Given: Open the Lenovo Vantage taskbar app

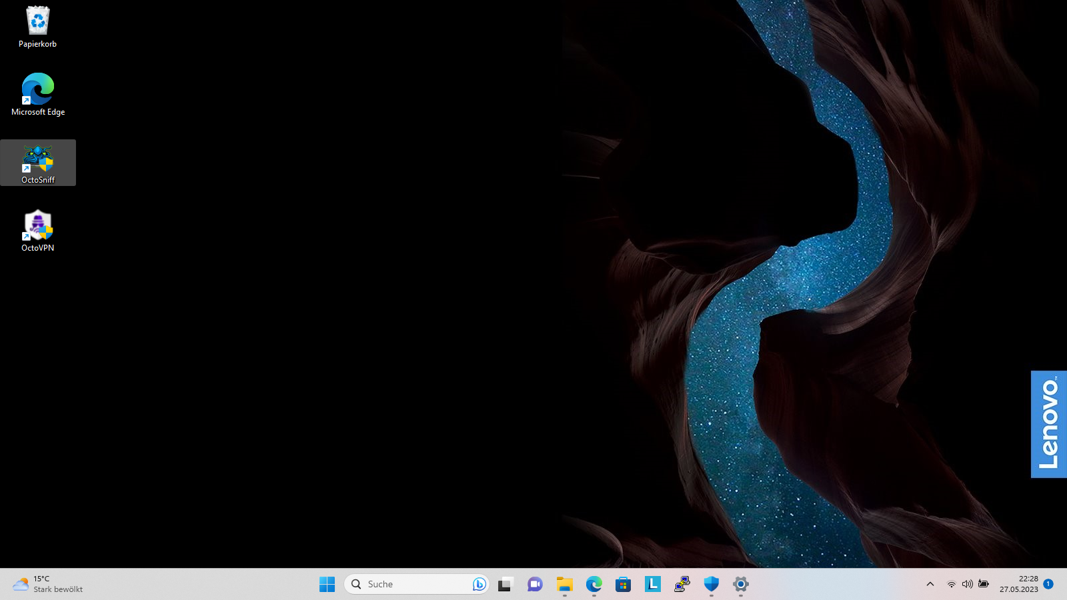Looking at the screenshot, I should (x=652, y=585).
